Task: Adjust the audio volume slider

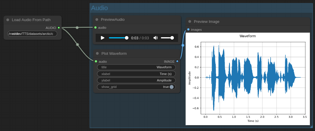Action: pyautogui.click(x=167, y=38)
